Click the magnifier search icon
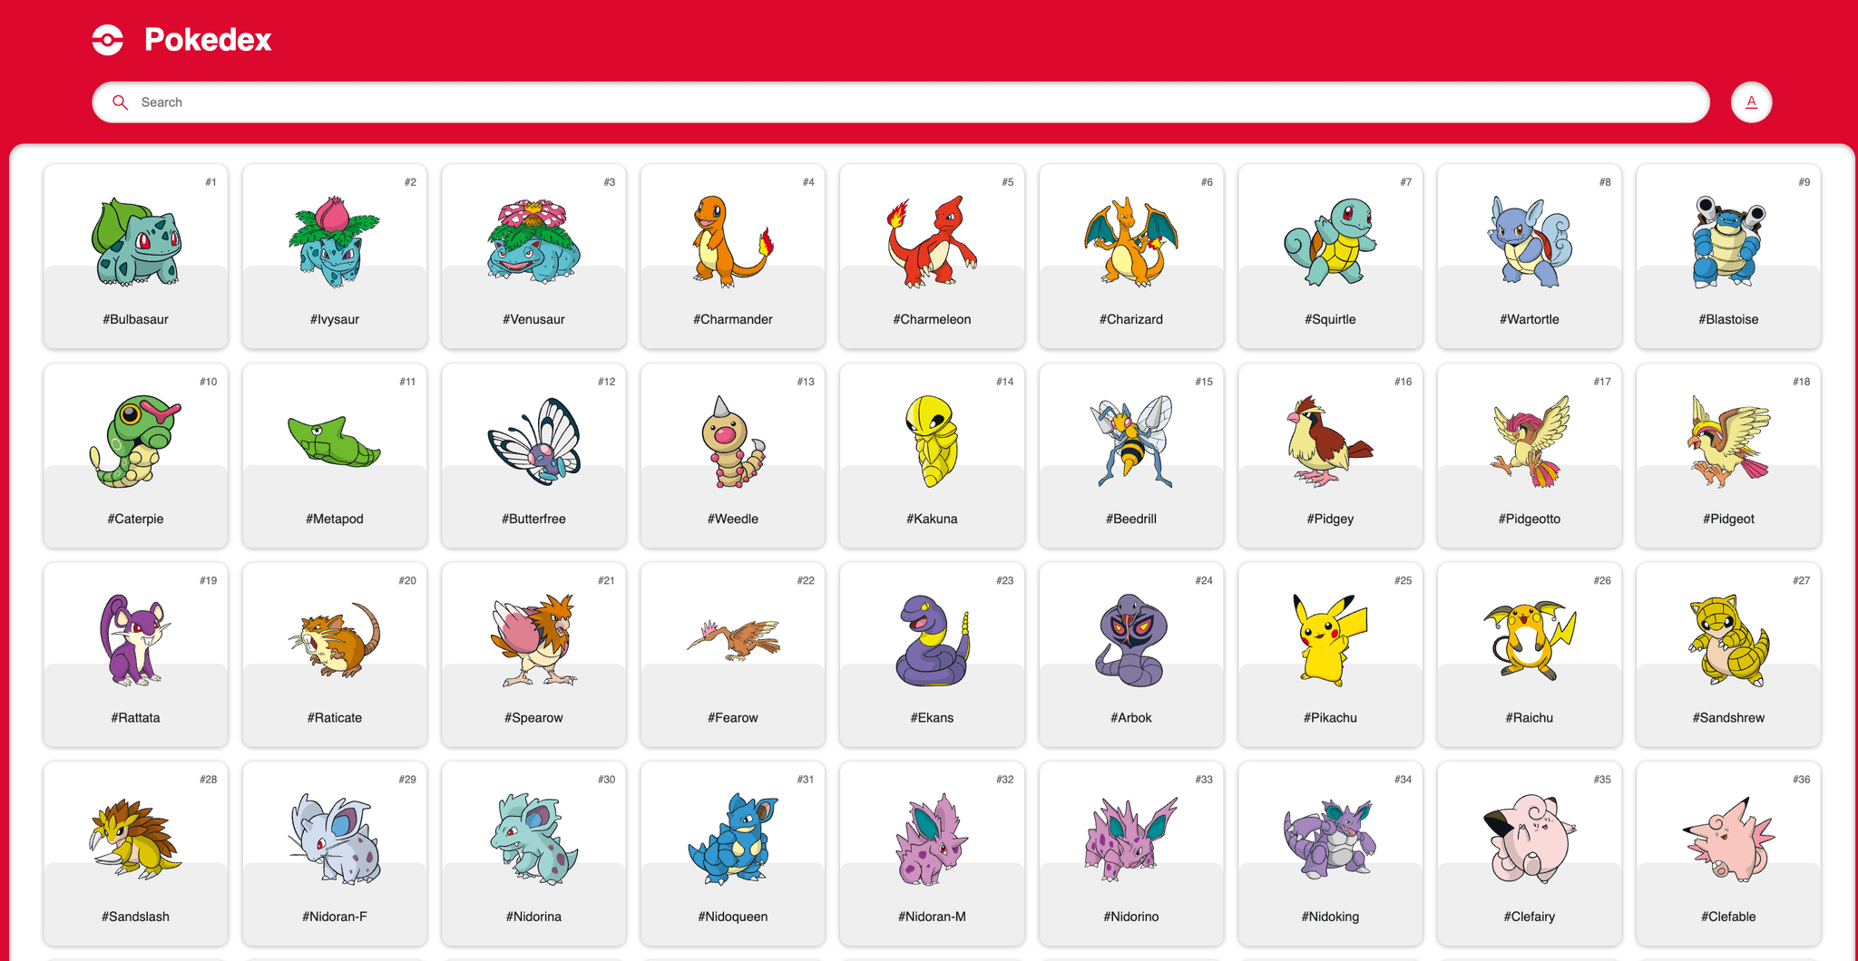The width and height of the screenshot is (1858, 961). (120, 102)
